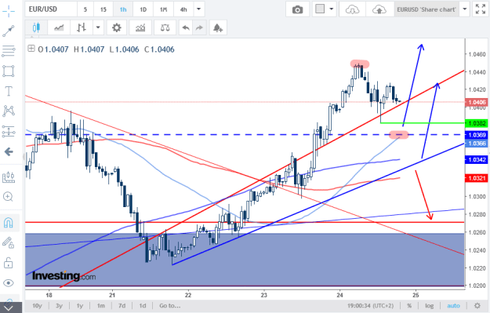Expand the layout dropdown arrow
490x313 pixels.
[332, 9]
